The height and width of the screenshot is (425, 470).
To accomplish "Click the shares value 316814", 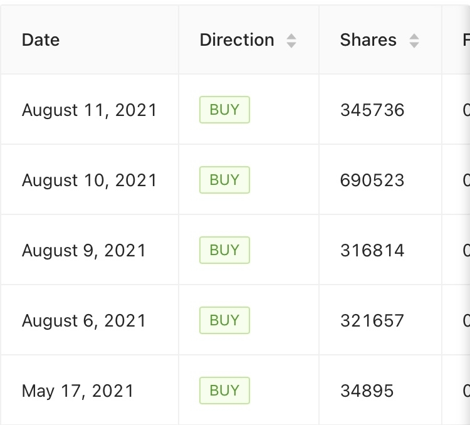I will point(372,251).
